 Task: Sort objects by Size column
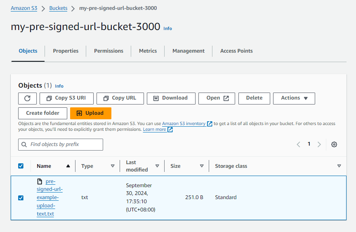(202, 166)
